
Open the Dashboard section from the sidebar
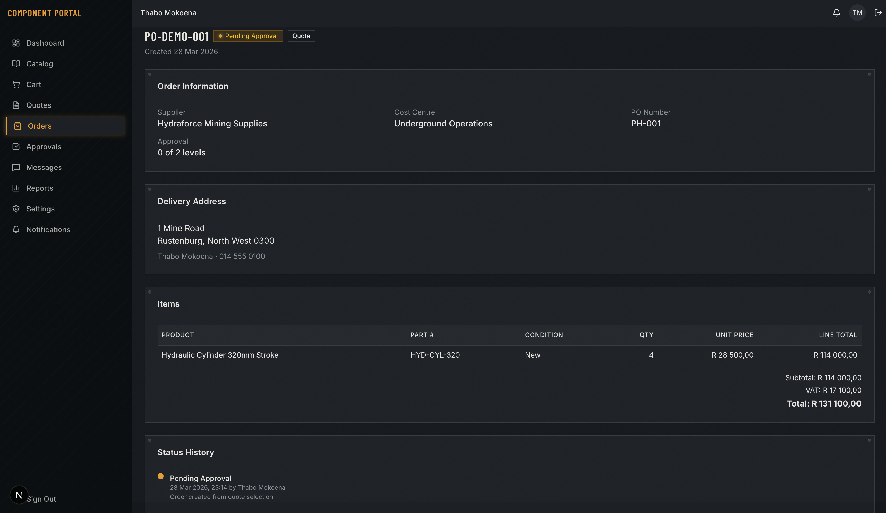45,42
